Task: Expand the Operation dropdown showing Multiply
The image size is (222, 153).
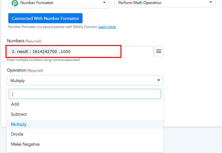Action: click(85, 80)
